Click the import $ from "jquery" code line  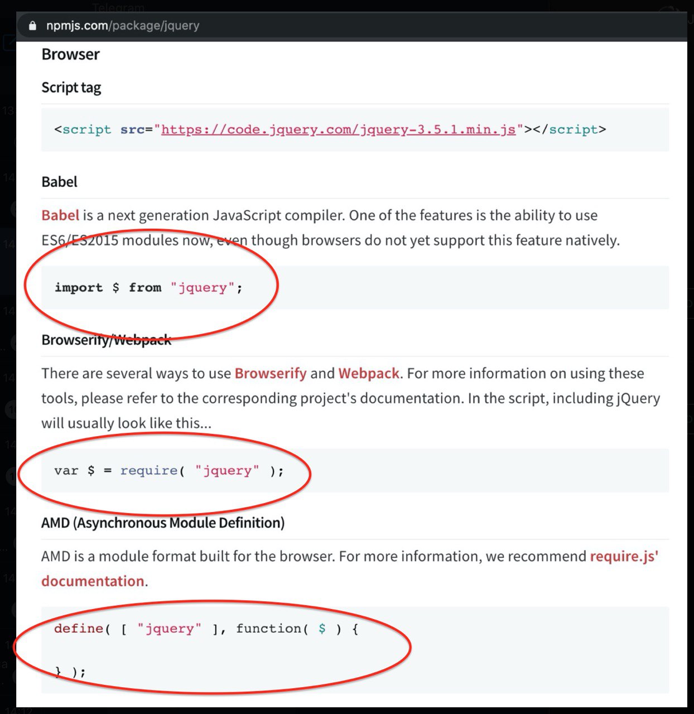(x=148, y=288)
